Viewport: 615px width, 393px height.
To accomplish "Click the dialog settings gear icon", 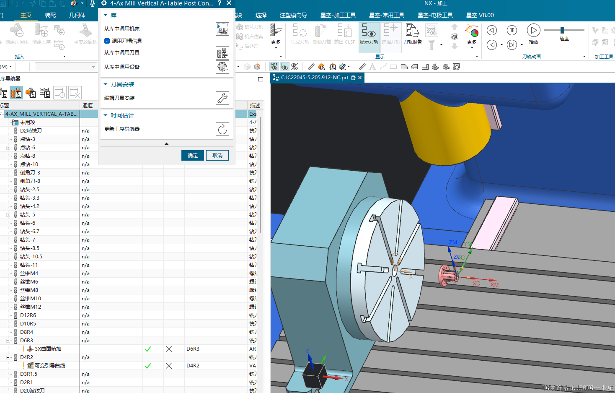I will [x=104, y=3].
